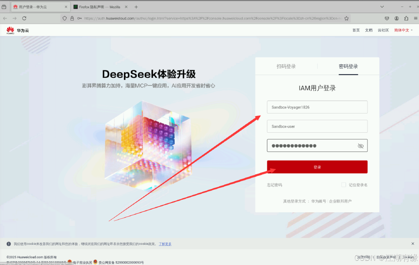Click the browser forward arrow
This screenshot has width=419, height=265.
[15, 18]
